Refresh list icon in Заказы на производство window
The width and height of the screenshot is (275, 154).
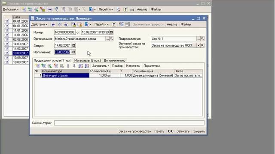[119, 9]
